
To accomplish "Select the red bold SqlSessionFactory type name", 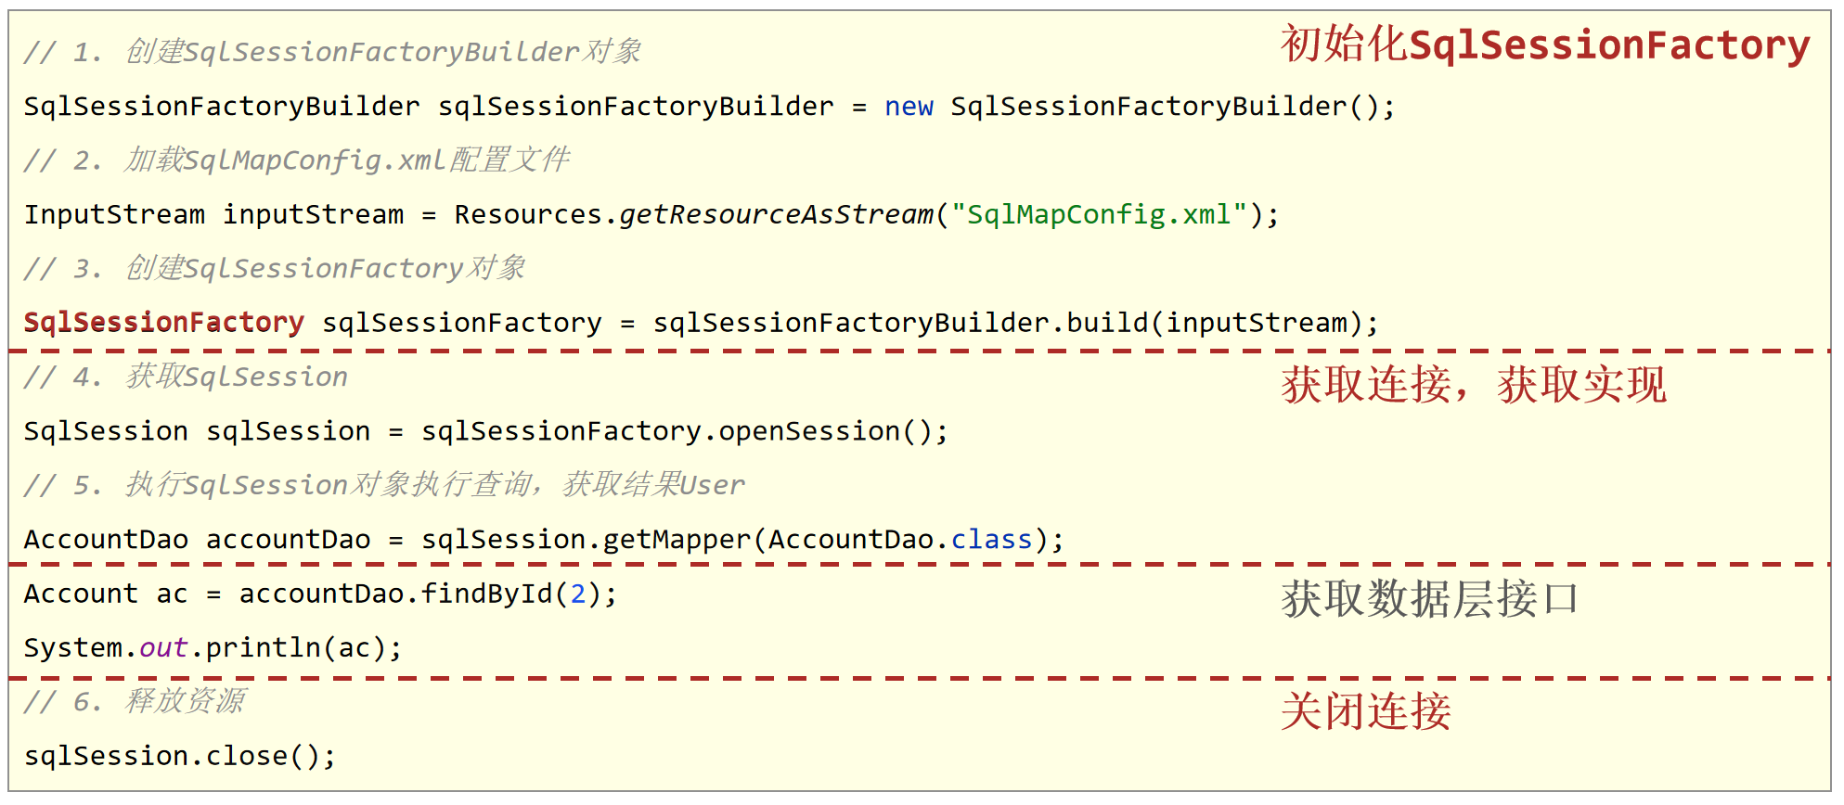I will 163,323.
